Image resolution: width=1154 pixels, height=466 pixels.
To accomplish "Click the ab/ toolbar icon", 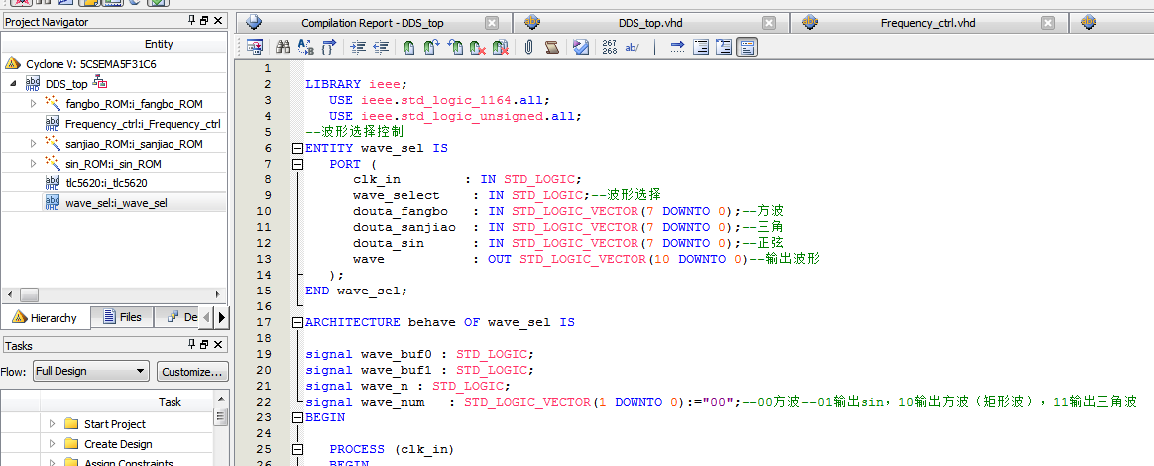I will (633, 47).
